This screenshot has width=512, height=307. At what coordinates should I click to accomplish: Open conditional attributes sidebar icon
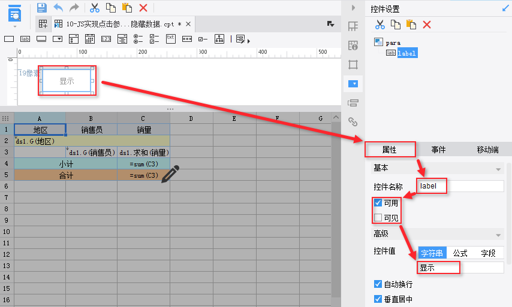pyautogui.click(x=353, y=103)
